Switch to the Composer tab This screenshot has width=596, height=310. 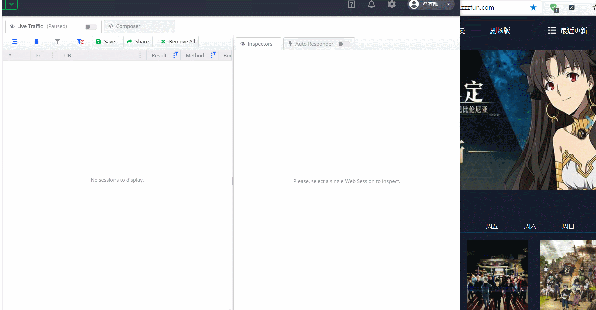pos(139,26)
